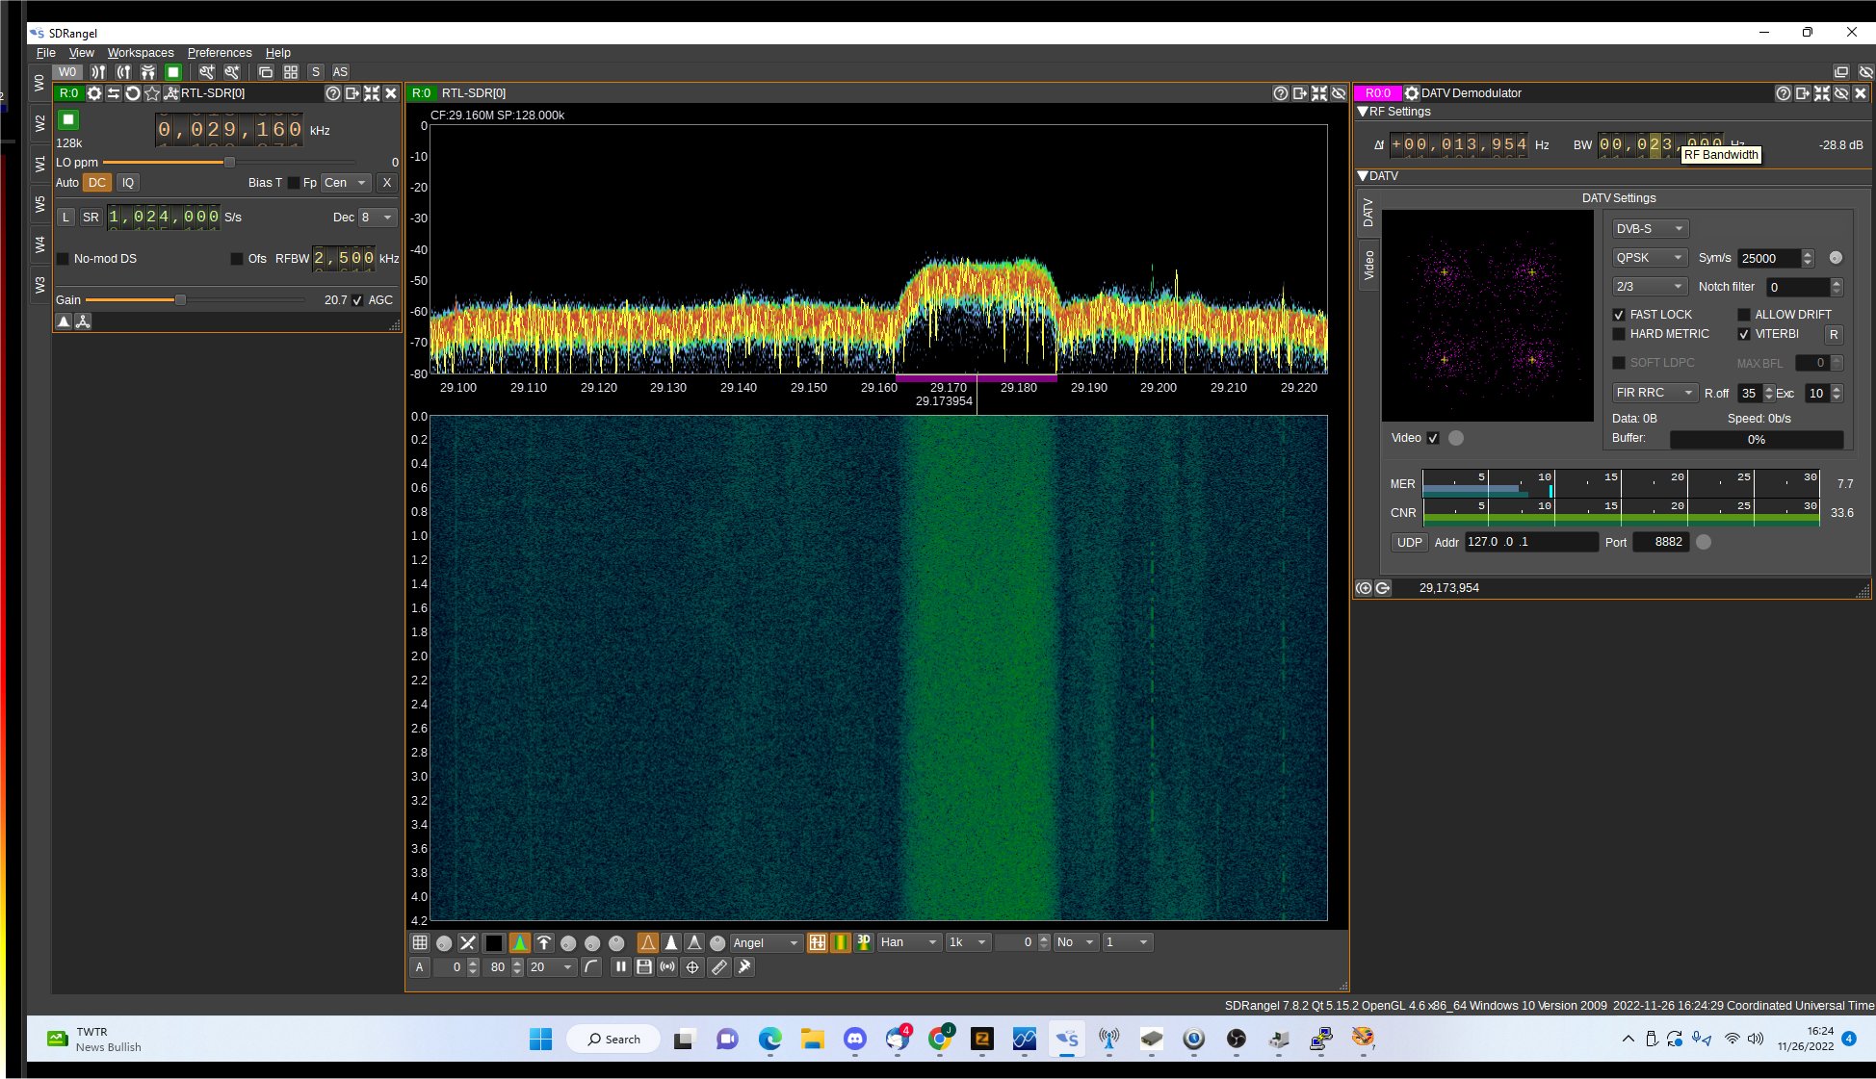Open the Preferences menu

(220, 53)
